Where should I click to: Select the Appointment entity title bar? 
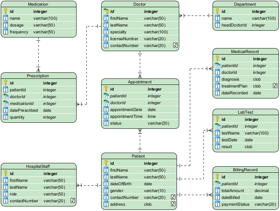pos(140,81)
